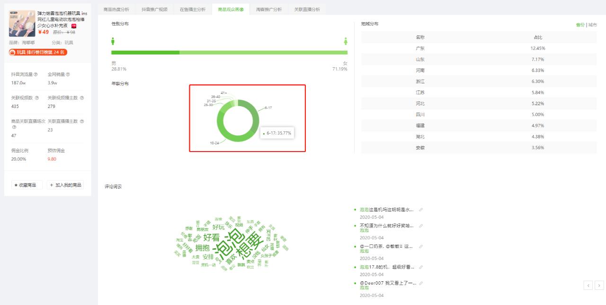Switch to the 关联直播分析 tab
Image resolution: width=606 pixels, height=305 pixels.
307,9
